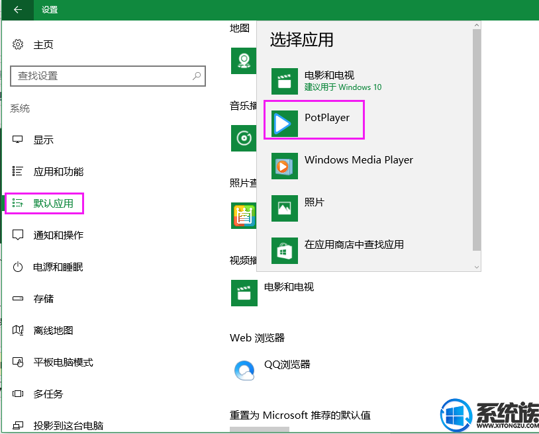Click the Groove music player icon
Viewport: 539px width, 434px height.
(x=244, y=138)
